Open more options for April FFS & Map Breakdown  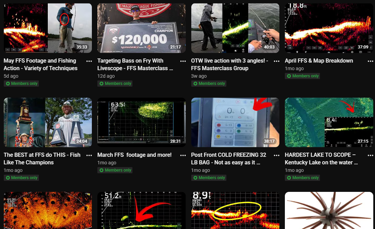tap(371, 61)
